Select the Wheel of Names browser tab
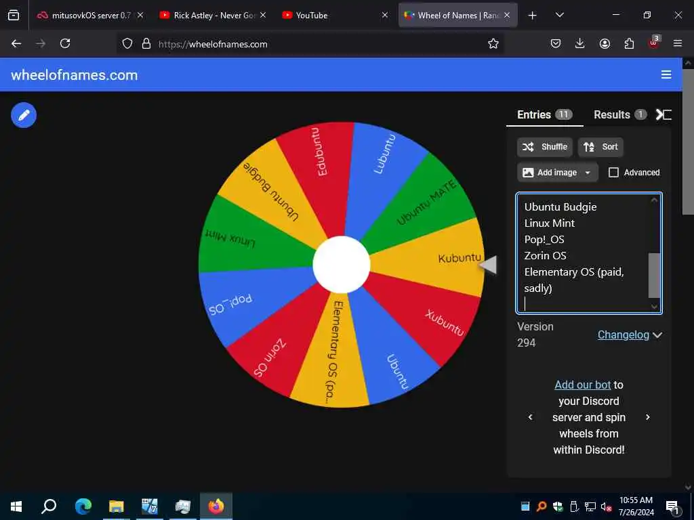Viewport: 694px width, 520px height. click(x=457, y=15)
